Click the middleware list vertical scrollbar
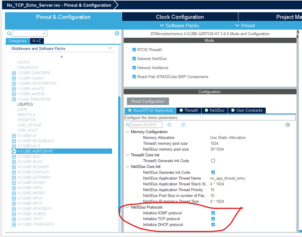 tap(119, 155)
